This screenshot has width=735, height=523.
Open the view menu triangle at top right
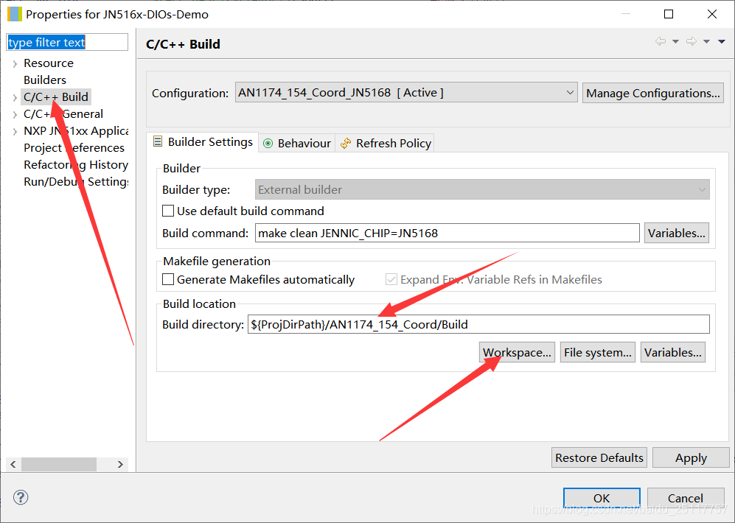[x=722, y=42]
